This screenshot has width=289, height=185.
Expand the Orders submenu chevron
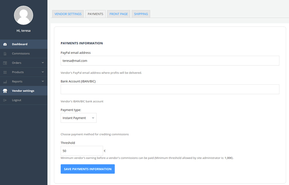(x=43, y=63)
